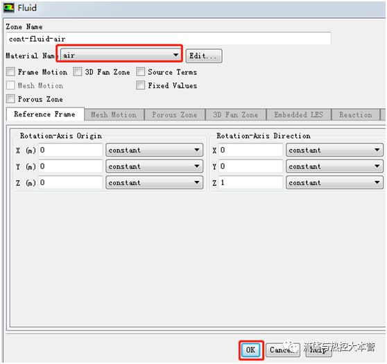Open the X direction constant dropdown

pos(335,150)
